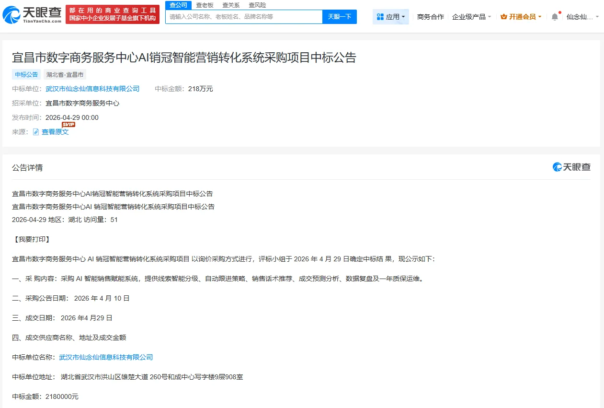Open the red promotional banner beside logo

coord(113,14)
